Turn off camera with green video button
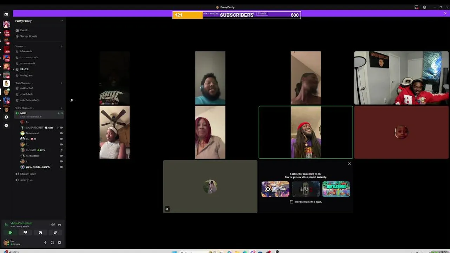Image resolution: width=450 pixels, height=253 pixels. pyautogui.click(x=10, y=233)
